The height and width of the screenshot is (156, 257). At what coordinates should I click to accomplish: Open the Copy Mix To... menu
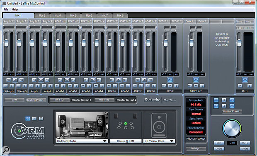(x=245, y=28)
